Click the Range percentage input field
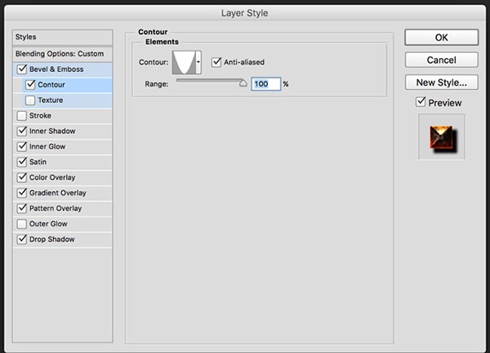Image resolution: width=490 pixels, height=353 pixels. click(266, 84)
